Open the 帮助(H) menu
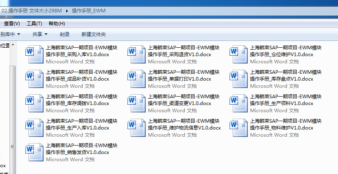Viewport: 338px width, 174px height. point(57,24)
